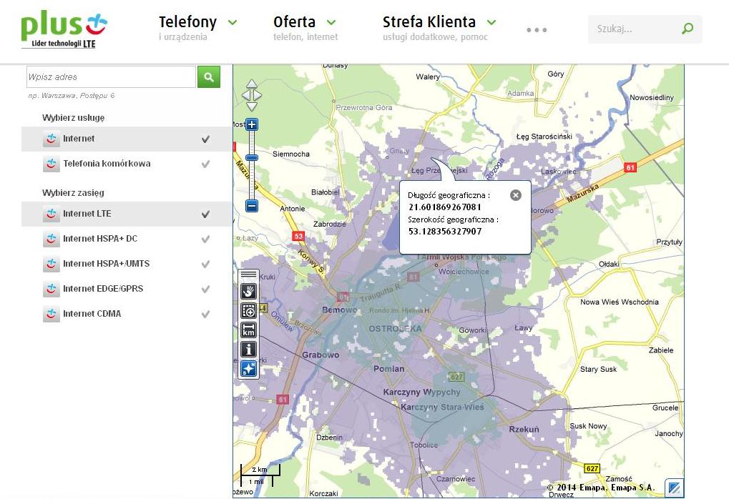The image size is (729, 499).
Task: Select the hand pan tool
Action: click(x=249, y=291)
